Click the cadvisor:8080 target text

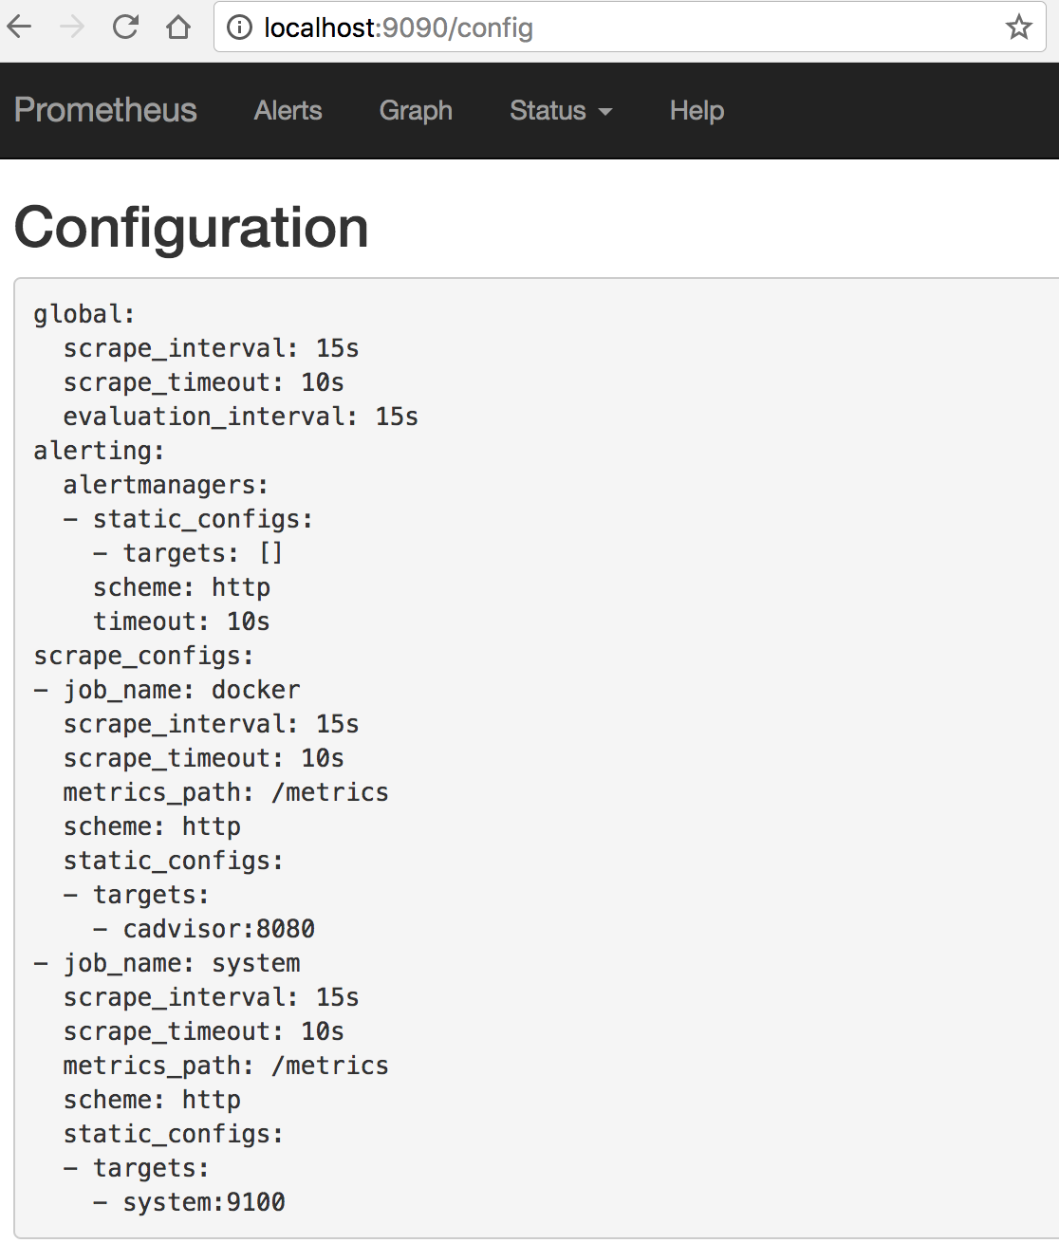[x=219, y=929]
